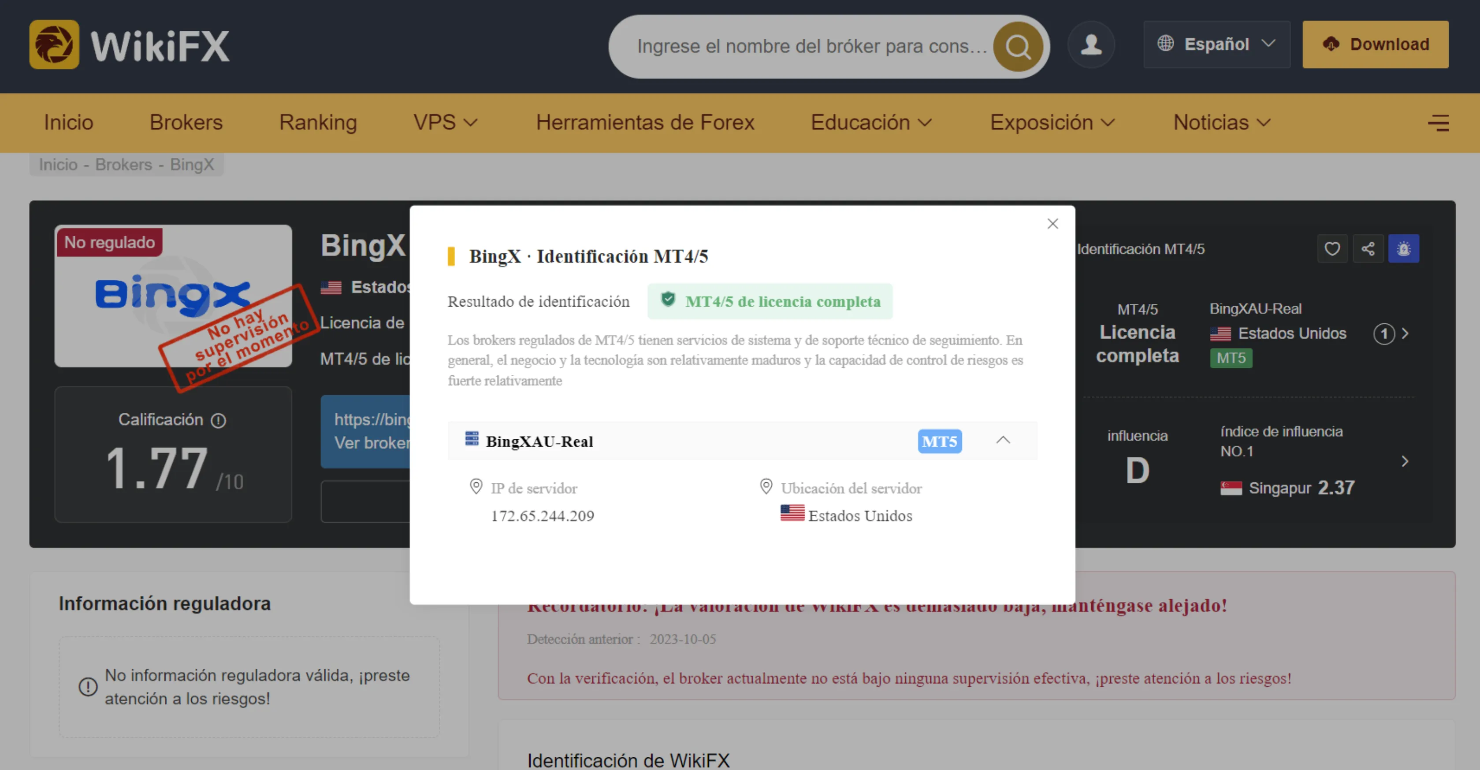Expand the VPS menu
Image resolution: width=1480 pixels, height=770 pixels.
445,122
